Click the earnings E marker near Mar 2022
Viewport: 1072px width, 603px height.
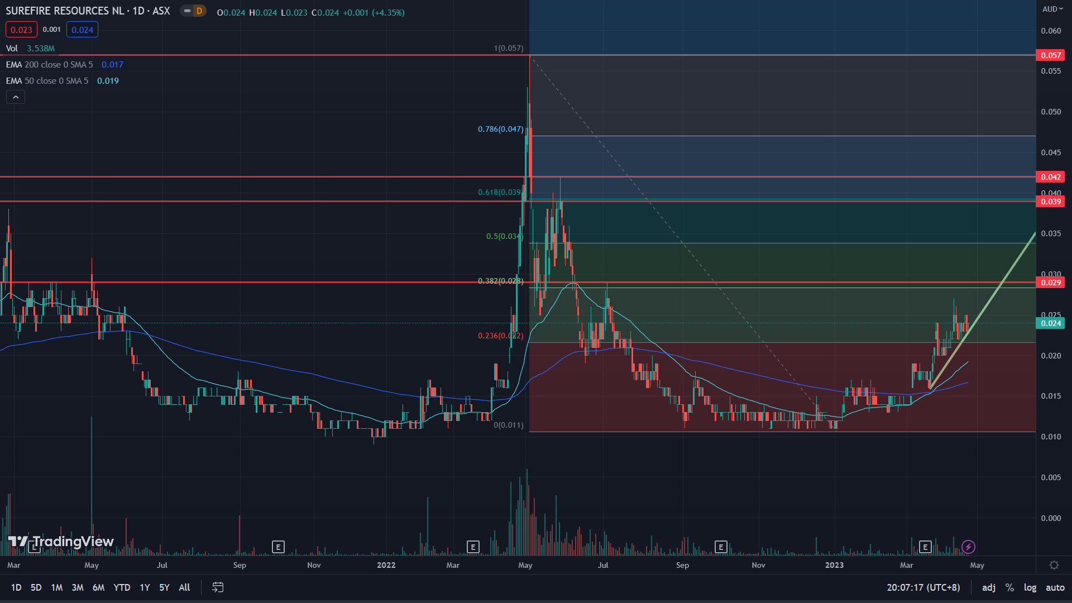pos(473,547)
